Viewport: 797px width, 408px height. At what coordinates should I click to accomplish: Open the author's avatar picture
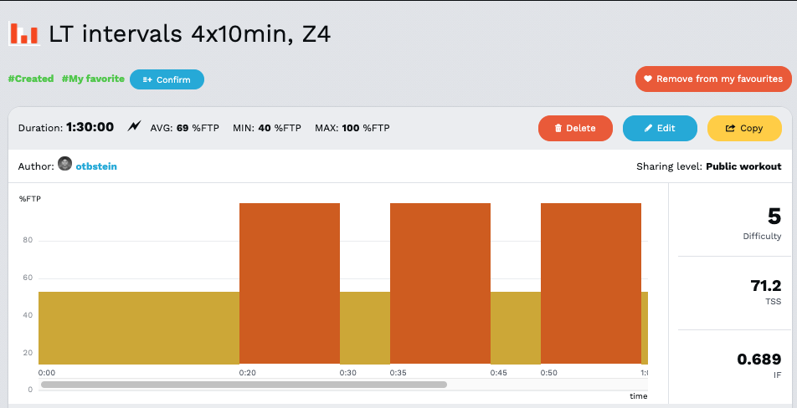point(64,165)
